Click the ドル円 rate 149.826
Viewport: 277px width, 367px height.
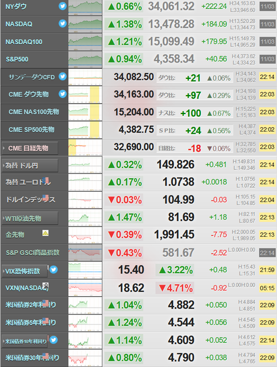click(x=175, y=165)
